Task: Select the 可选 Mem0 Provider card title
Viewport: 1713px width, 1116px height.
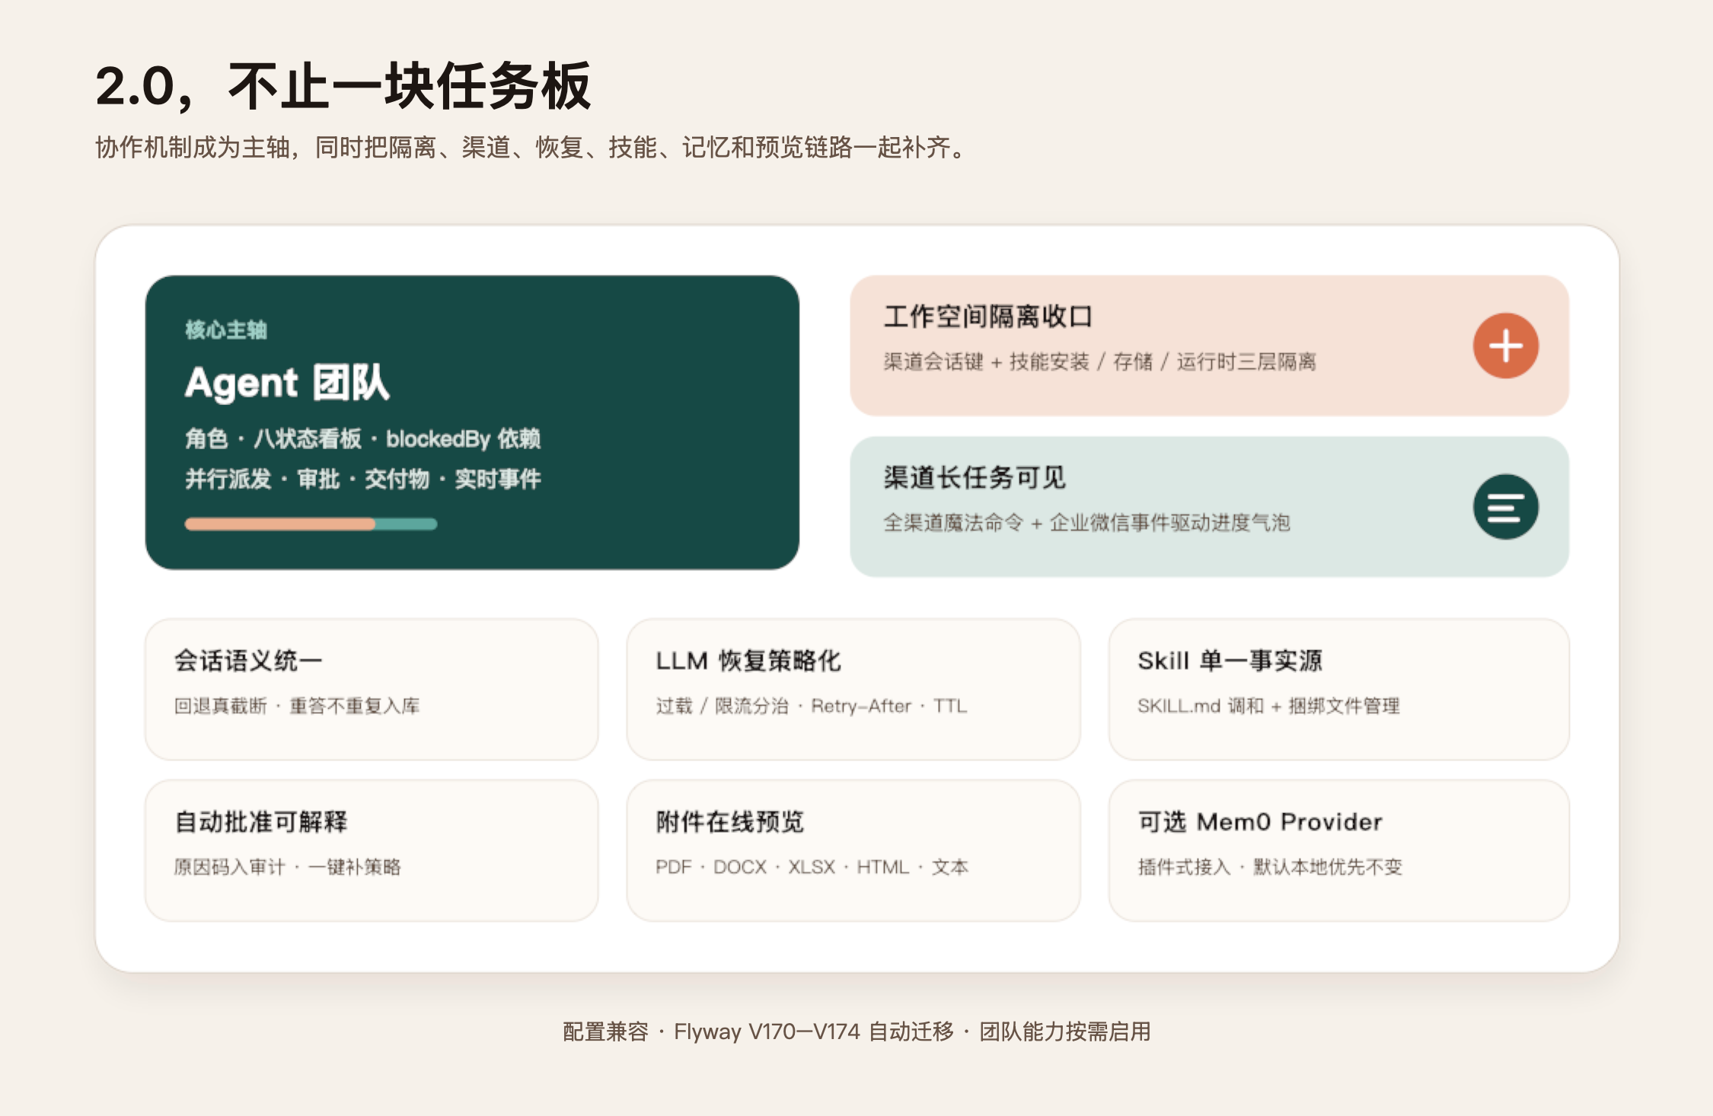Action: [x=1260, y=821]
